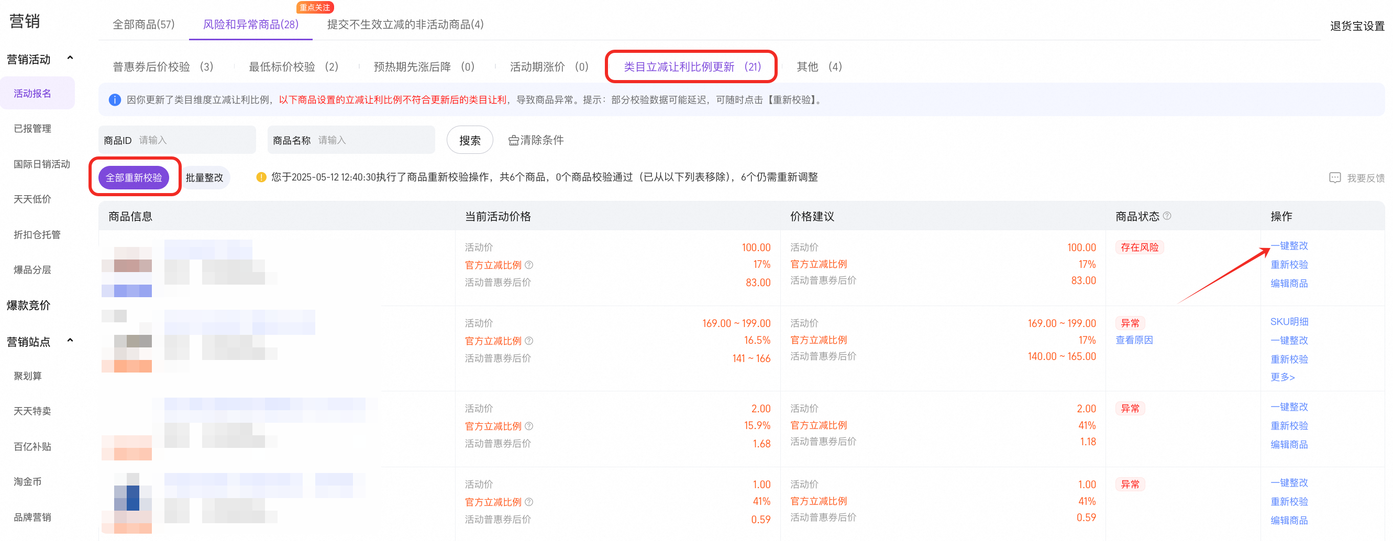Open 活动报名 in sidebar
This screenshot has width=1393, height=541.
[37, 93]
